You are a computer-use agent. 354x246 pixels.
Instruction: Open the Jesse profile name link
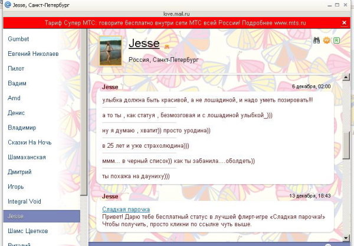(x=145, y=43)
